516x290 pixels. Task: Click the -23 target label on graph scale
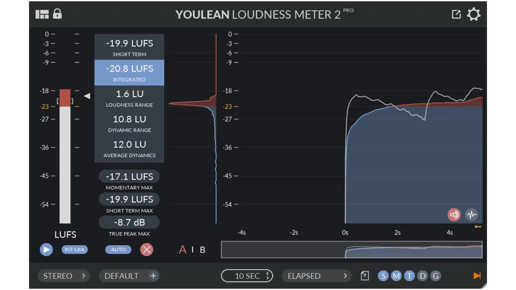coord(227,107)
